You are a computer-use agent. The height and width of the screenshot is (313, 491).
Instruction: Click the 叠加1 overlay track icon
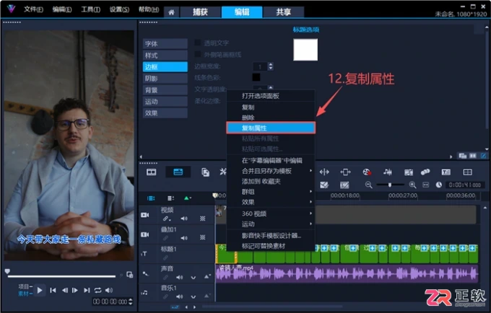pos(144,234)
